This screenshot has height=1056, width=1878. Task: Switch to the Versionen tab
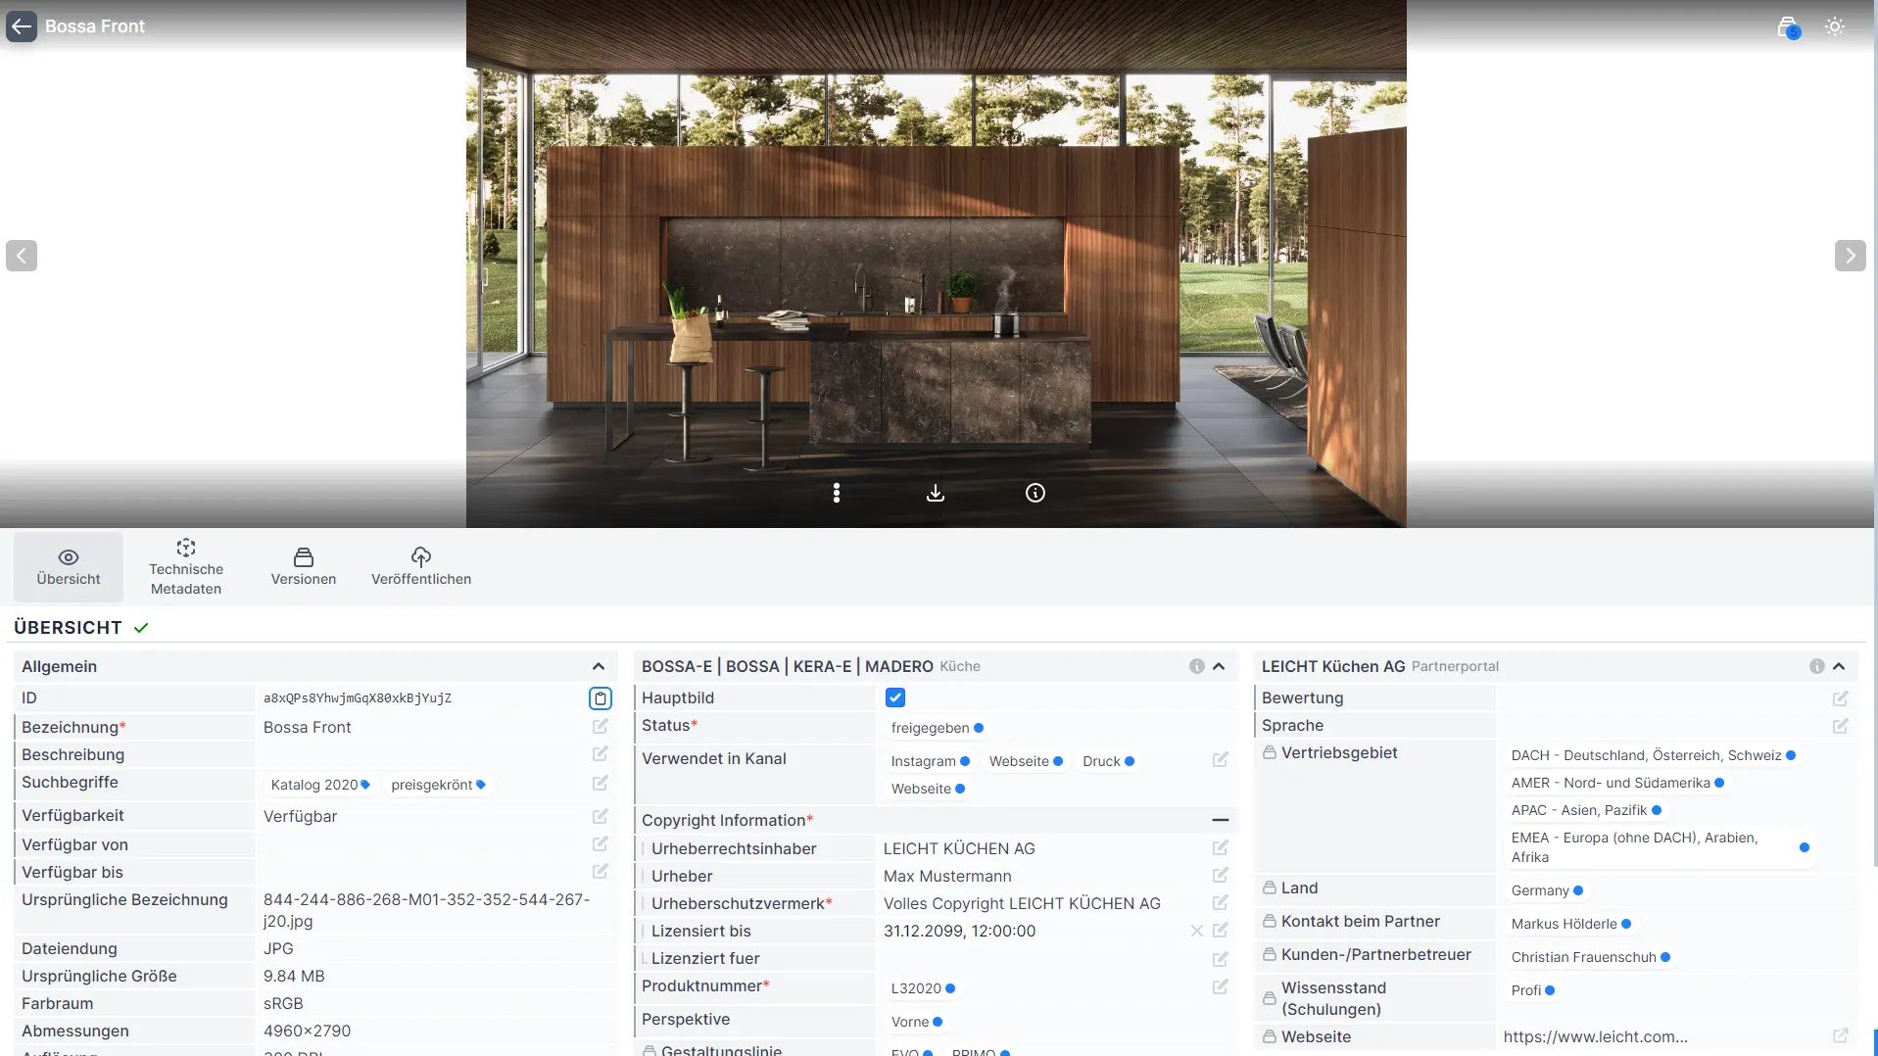click(303, 566)
